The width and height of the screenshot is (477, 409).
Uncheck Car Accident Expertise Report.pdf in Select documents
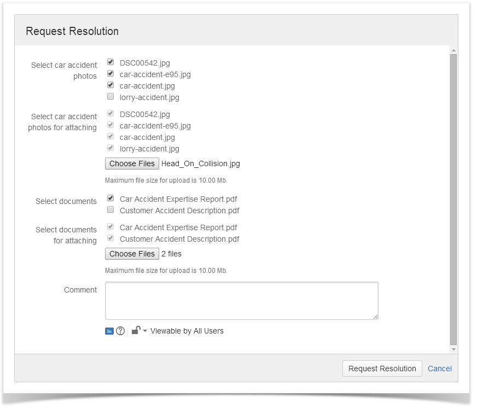pyautogui.click(x=110, y=198)
